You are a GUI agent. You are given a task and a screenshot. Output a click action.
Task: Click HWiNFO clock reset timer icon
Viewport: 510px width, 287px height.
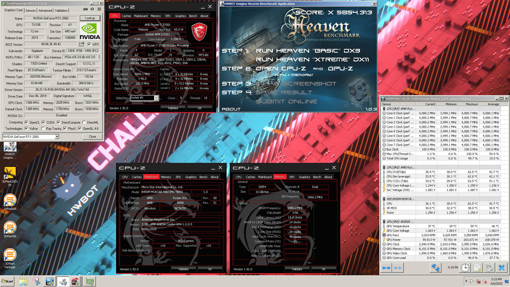coord(465,268)
